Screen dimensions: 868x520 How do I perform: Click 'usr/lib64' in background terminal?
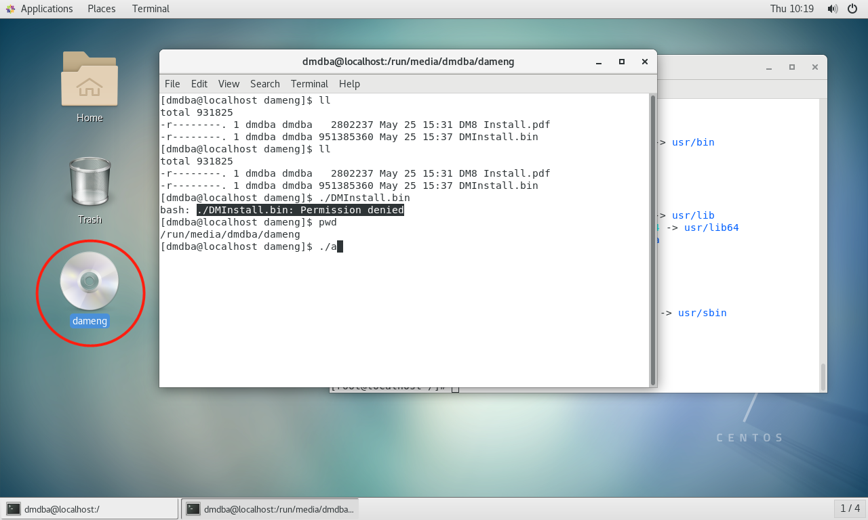click(x=711, y=227)
